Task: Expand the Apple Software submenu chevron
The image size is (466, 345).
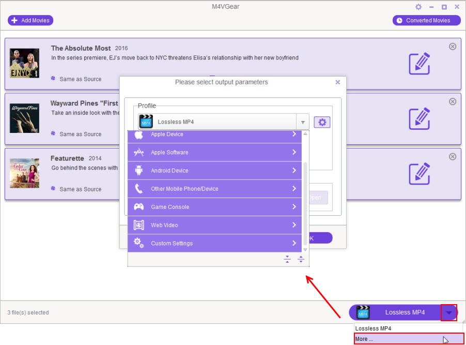Action: point(294,152)
